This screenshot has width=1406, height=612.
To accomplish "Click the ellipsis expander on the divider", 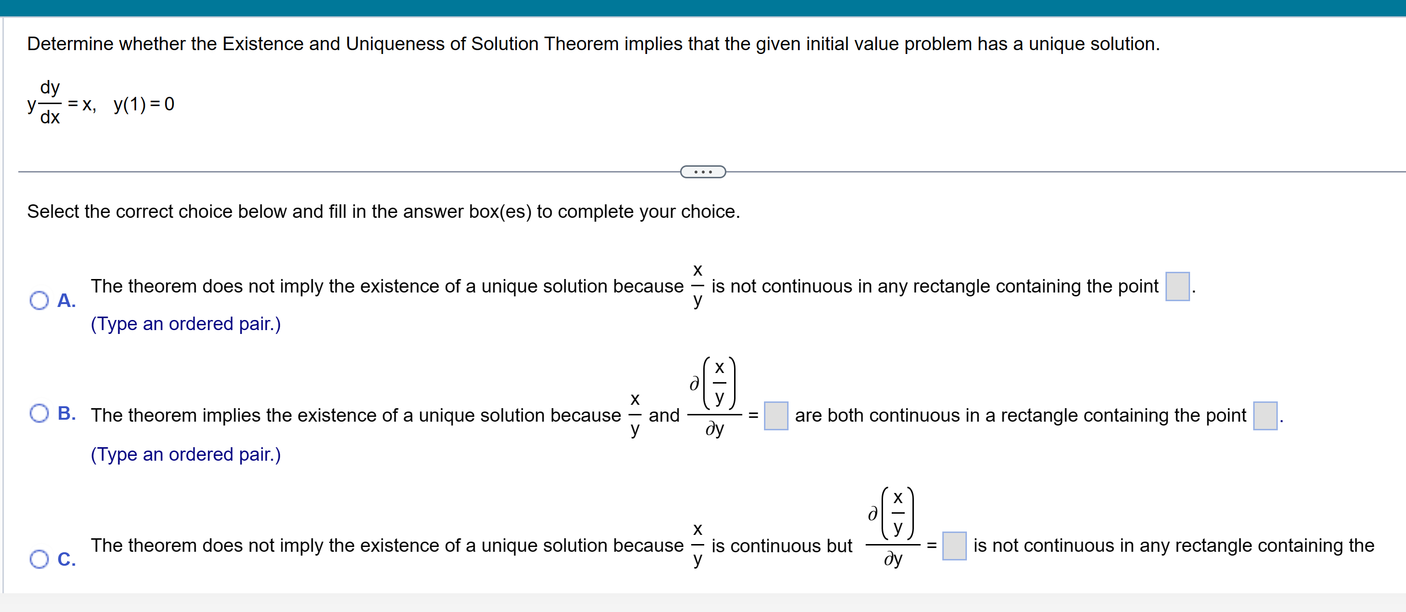I will coord(703,171).
